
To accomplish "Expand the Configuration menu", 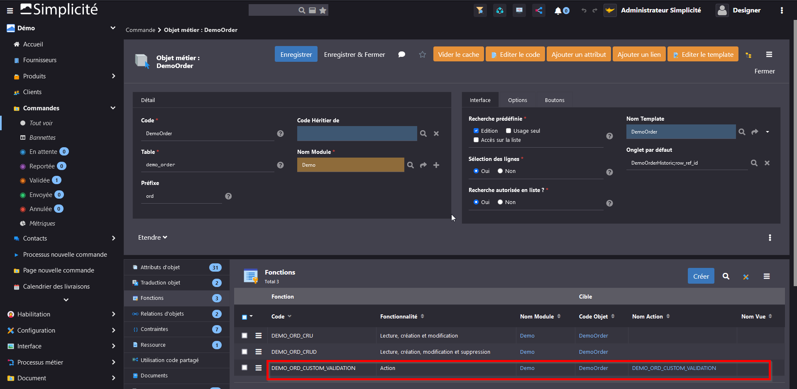I will pos(113,330).
